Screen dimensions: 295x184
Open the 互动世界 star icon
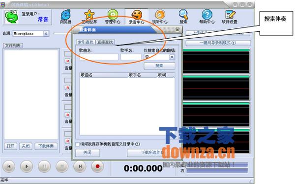click(89, 15)
